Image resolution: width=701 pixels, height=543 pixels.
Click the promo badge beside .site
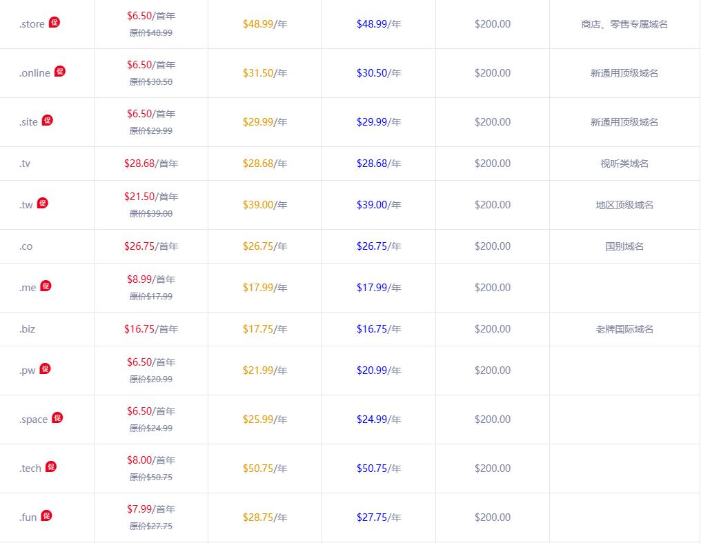48,120
